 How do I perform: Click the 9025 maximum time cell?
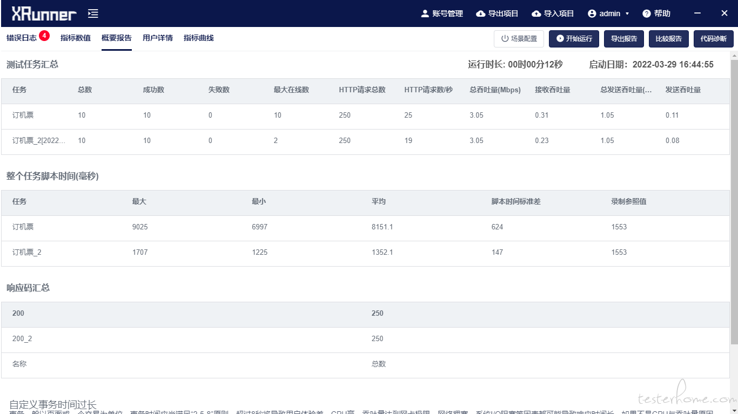pyautogui.click(x=140, y=227)
